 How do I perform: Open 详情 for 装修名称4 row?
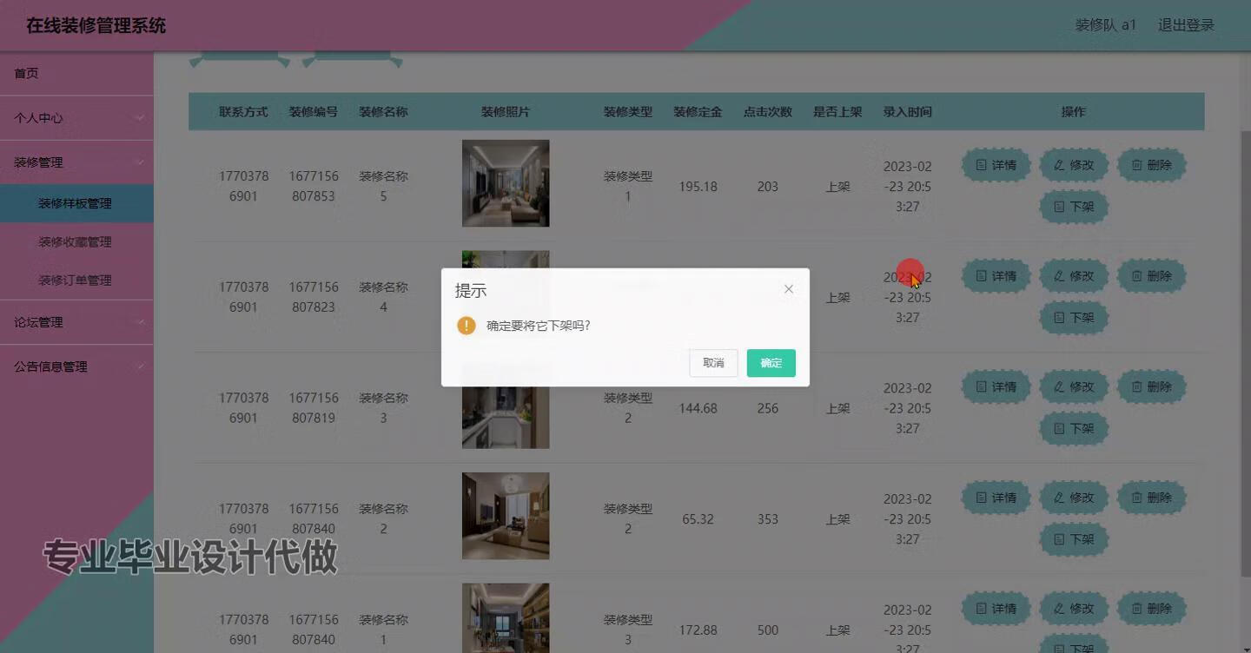996,276
